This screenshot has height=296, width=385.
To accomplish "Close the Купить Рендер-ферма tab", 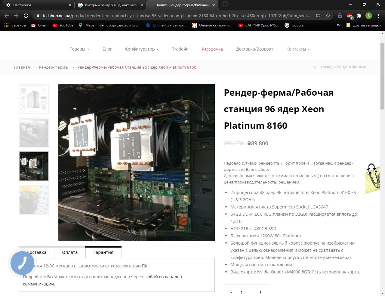I will 214,5.
